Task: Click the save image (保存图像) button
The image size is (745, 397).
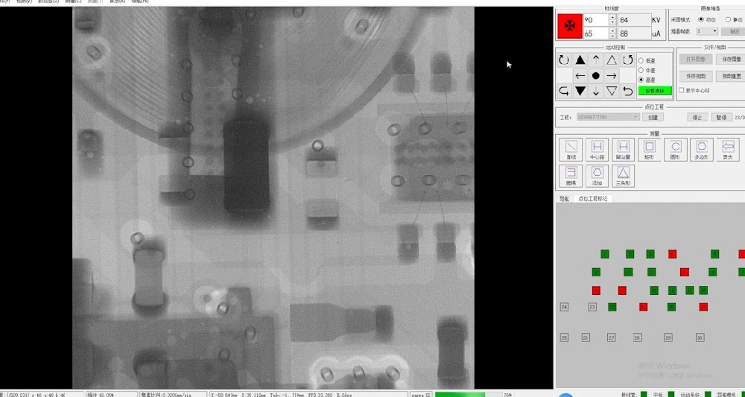Action: click(732, 59)
